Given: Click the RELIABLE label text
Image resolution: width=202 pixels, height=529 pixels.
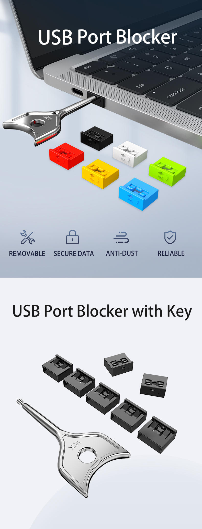Looking at the screenshot, I should coord(171,253).
